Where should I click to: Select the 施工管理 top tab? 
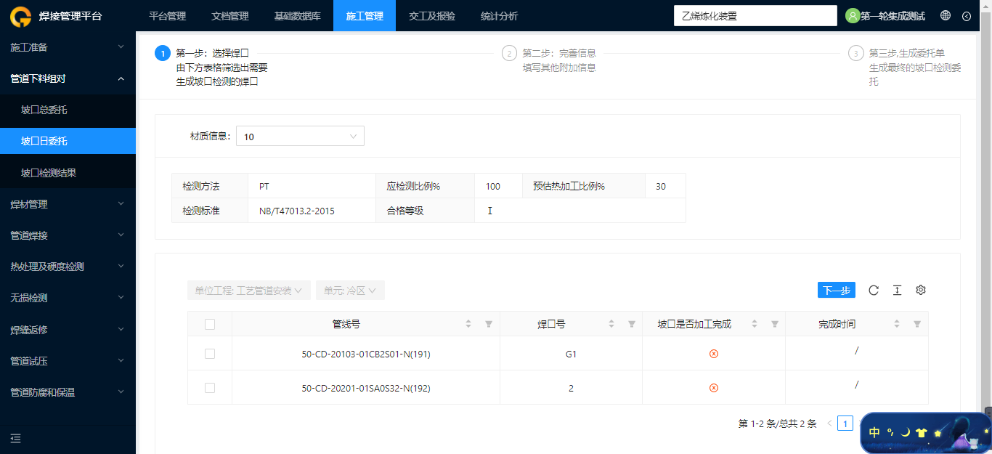pos(365,16)
